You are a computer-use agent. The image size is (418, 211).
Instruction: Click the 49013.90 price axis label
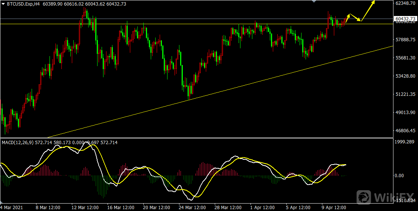405,112
